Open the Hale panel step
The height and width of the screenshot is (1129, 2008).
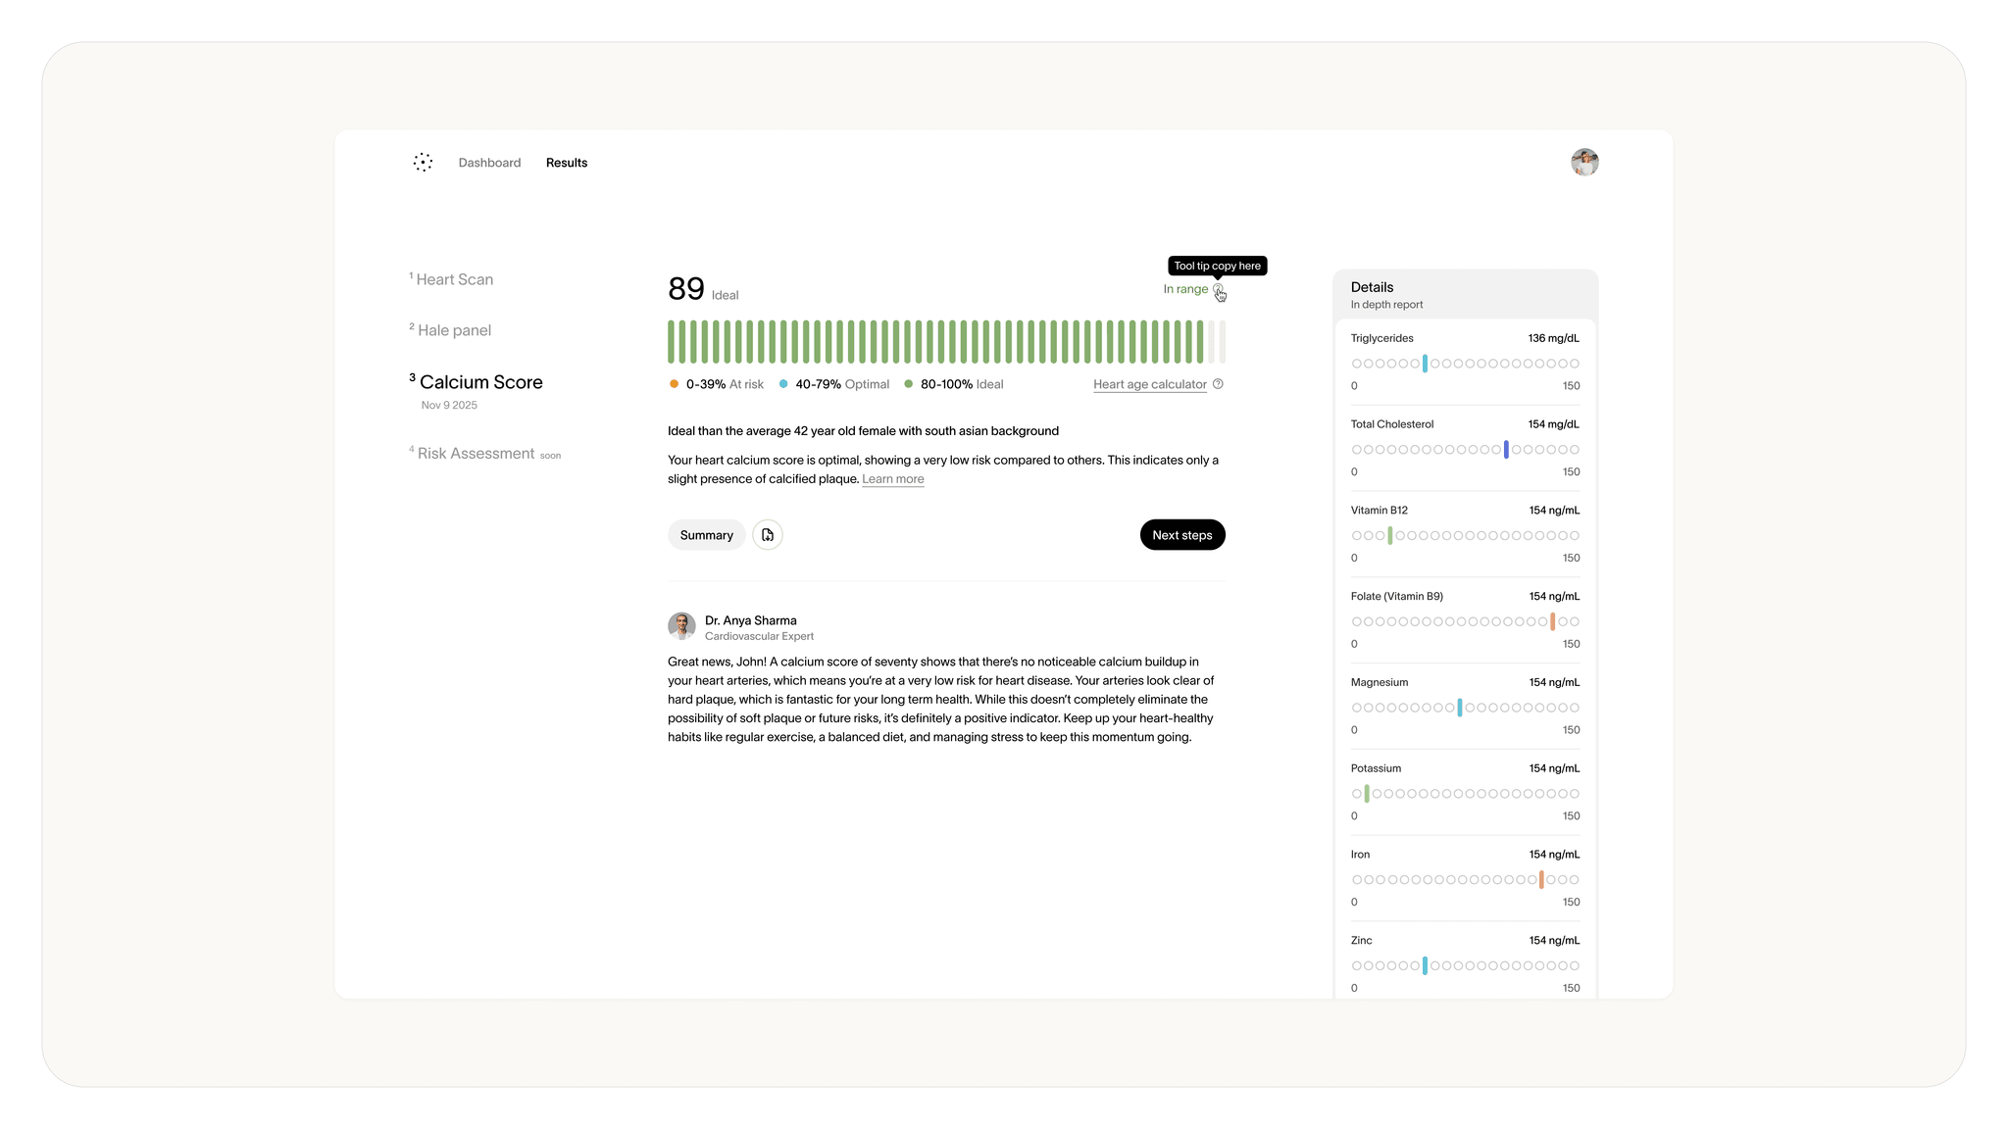point(454,331)
